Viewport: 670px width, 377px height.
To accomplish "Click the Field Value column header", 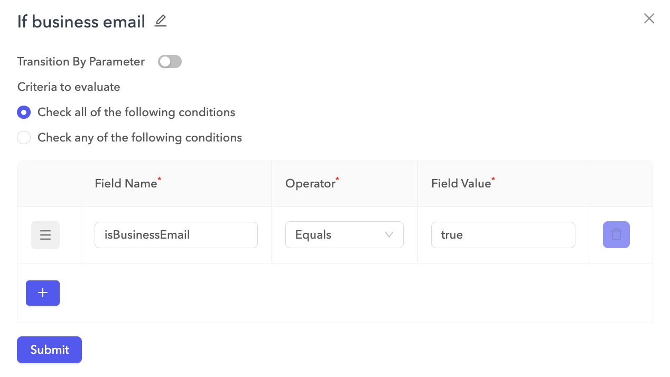I will coord(460,183).
